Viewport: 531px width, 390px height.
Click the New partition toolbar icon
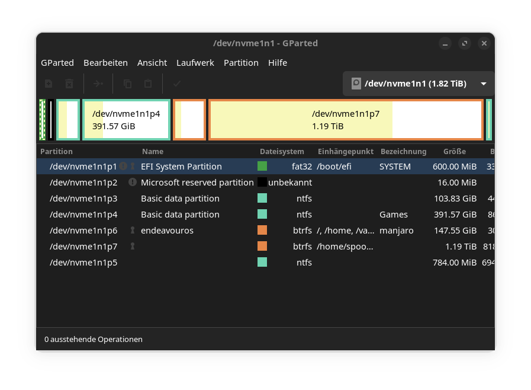(49, 84)
